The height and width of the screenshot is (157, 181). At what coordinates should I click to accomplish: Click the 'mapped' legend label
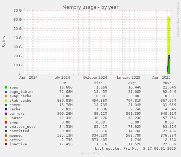tap(16, 136)
